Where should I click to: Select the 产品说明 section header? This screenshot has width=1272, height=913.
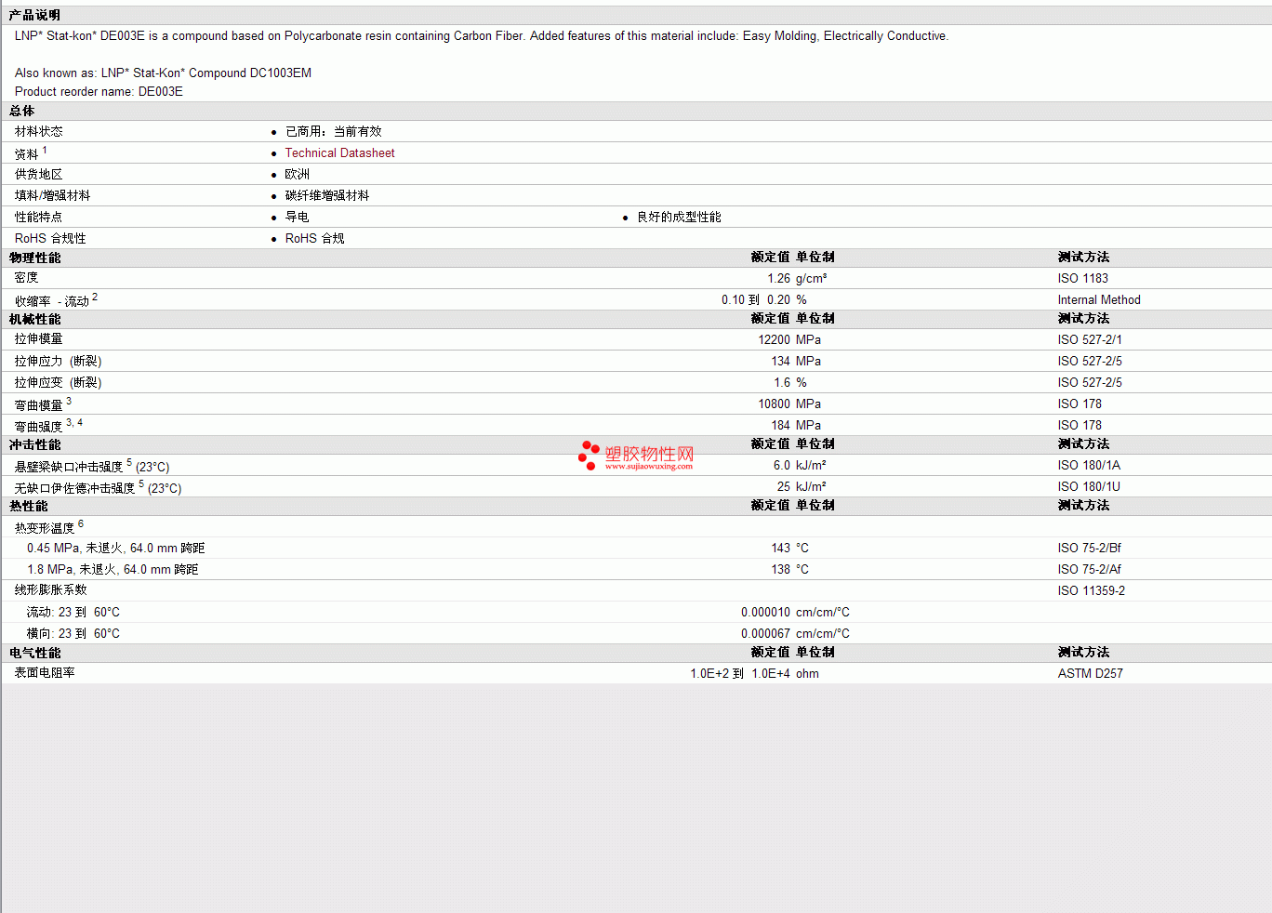tap(34, 15)
